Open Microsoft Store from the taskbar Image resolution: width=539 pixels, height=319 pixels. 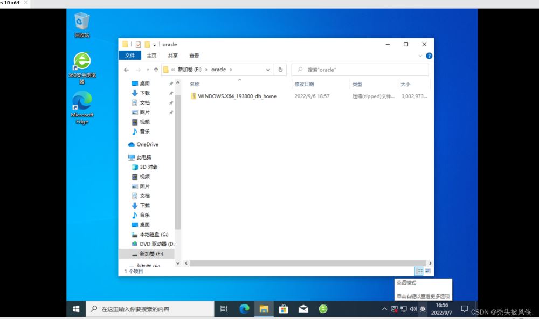point(284,309)
